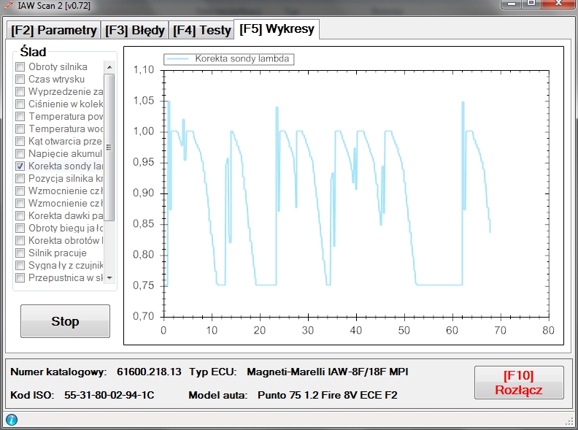Tick the Czas wtrysku checkbox
This screenshot has height=430, width=578.
click(20, 80)
